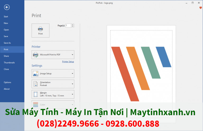
Task: Open Share in the sidebar
Action: (12, 56)
